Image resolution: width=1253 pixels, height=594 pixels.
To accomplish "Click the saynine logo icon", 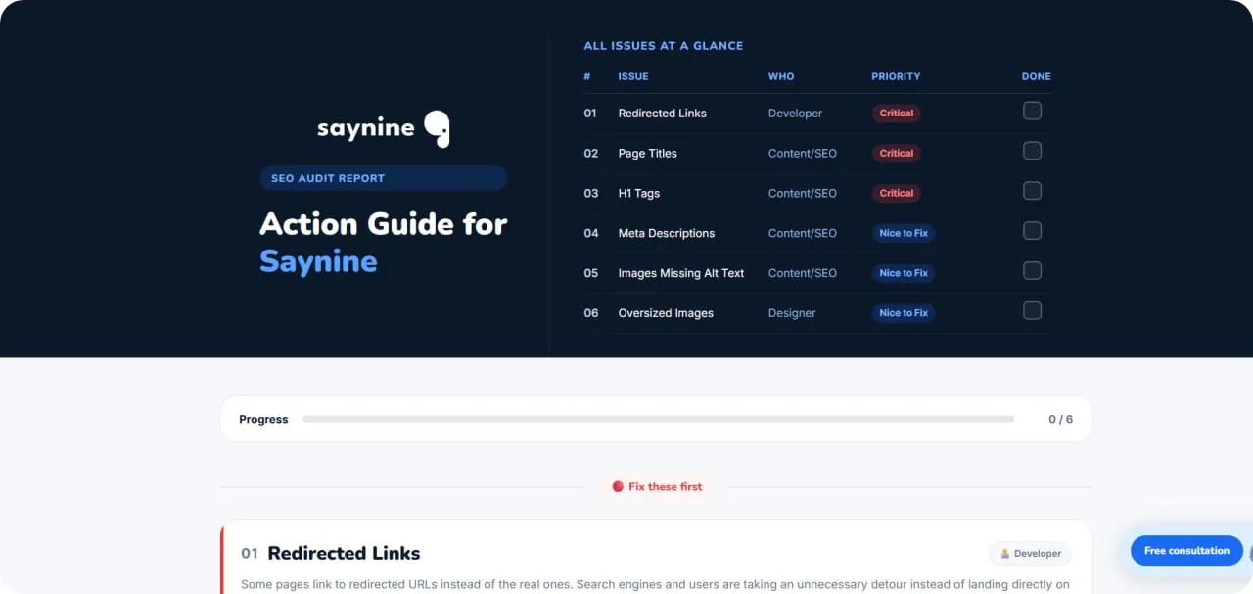I will point(437,129).
